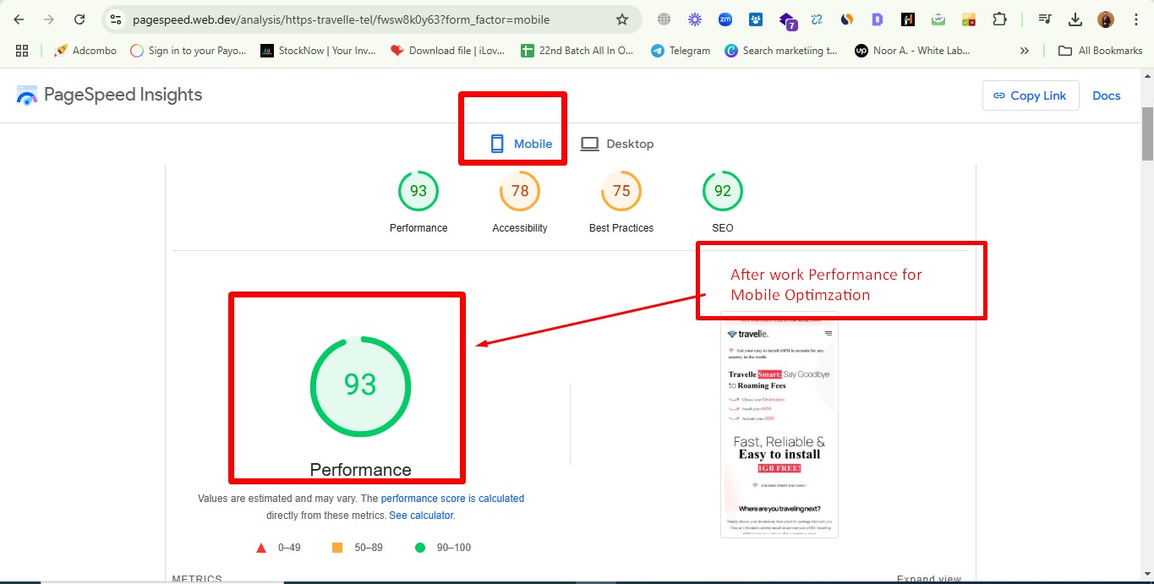This screenshot has height=584, width=1154.
Task: Jump to Accessibility score gauge 78
Action: (x=520, y=192)
